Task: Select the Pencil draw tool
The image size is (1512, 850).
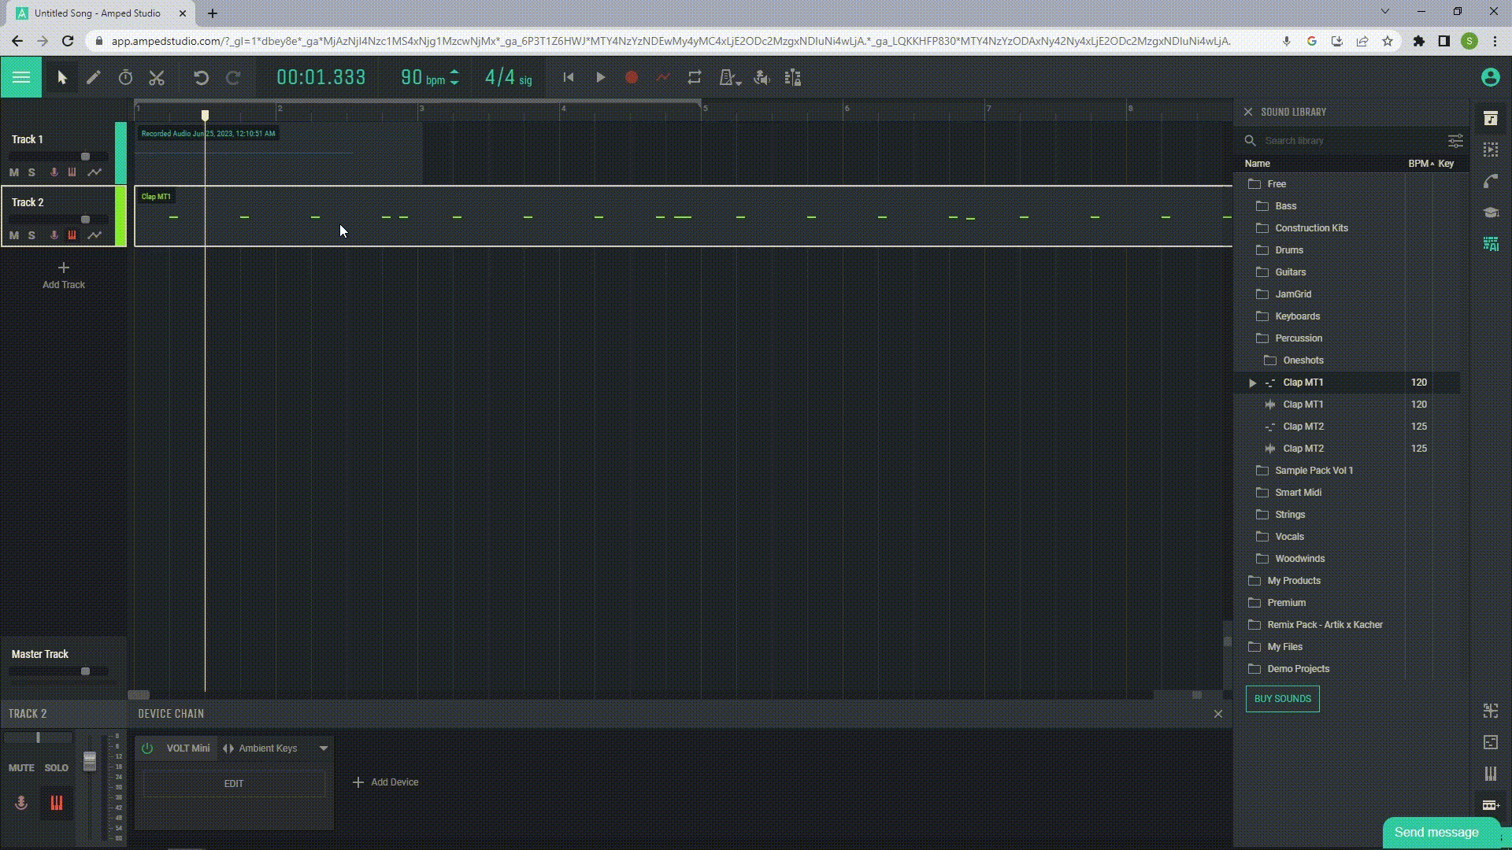Action: coord(94,77)
